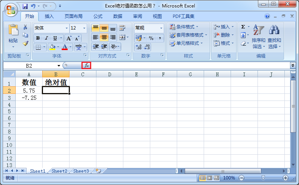Toggle Italic formatting

pos(46,38)
